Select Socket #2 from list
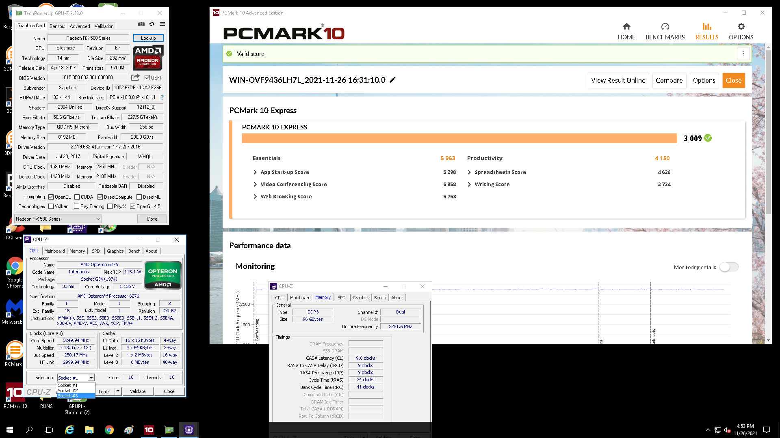Viewport: 780px width, 438px height. (x=76, y=391)
